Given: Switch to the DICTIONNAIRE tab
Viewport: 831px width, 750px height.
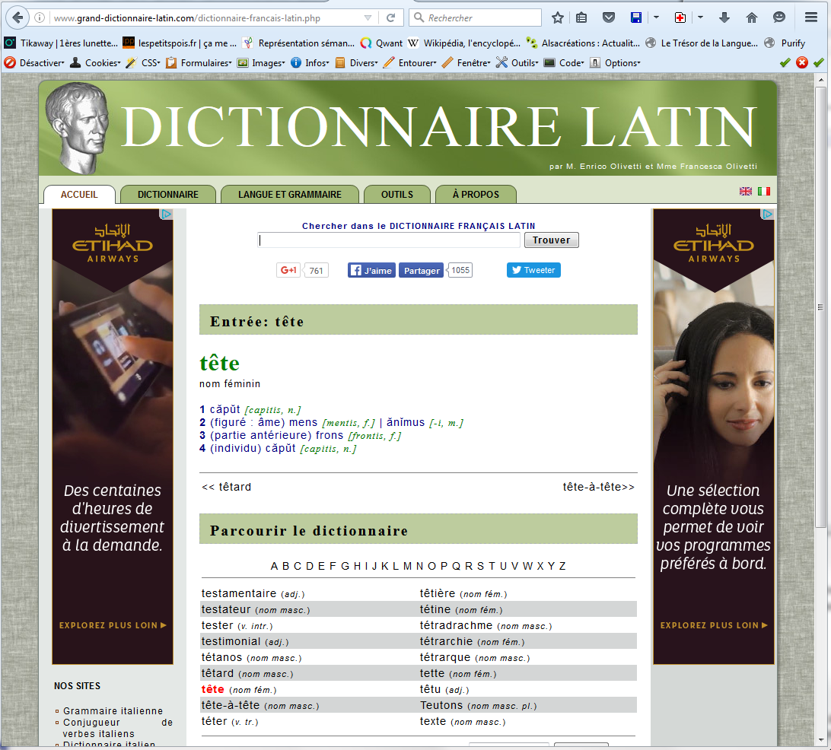Looking at the screenshot, I should (168, 195).
